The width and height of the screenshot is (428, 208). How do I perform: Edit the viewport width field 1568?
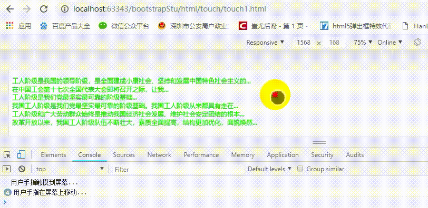[304, 43]
